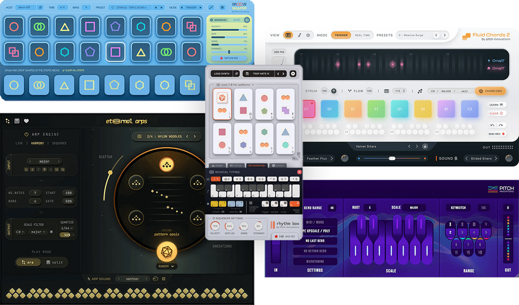This screenshot has width=519, height=305.
Task: Go to next preset in Groove Shaper
Action: (162, 7)
